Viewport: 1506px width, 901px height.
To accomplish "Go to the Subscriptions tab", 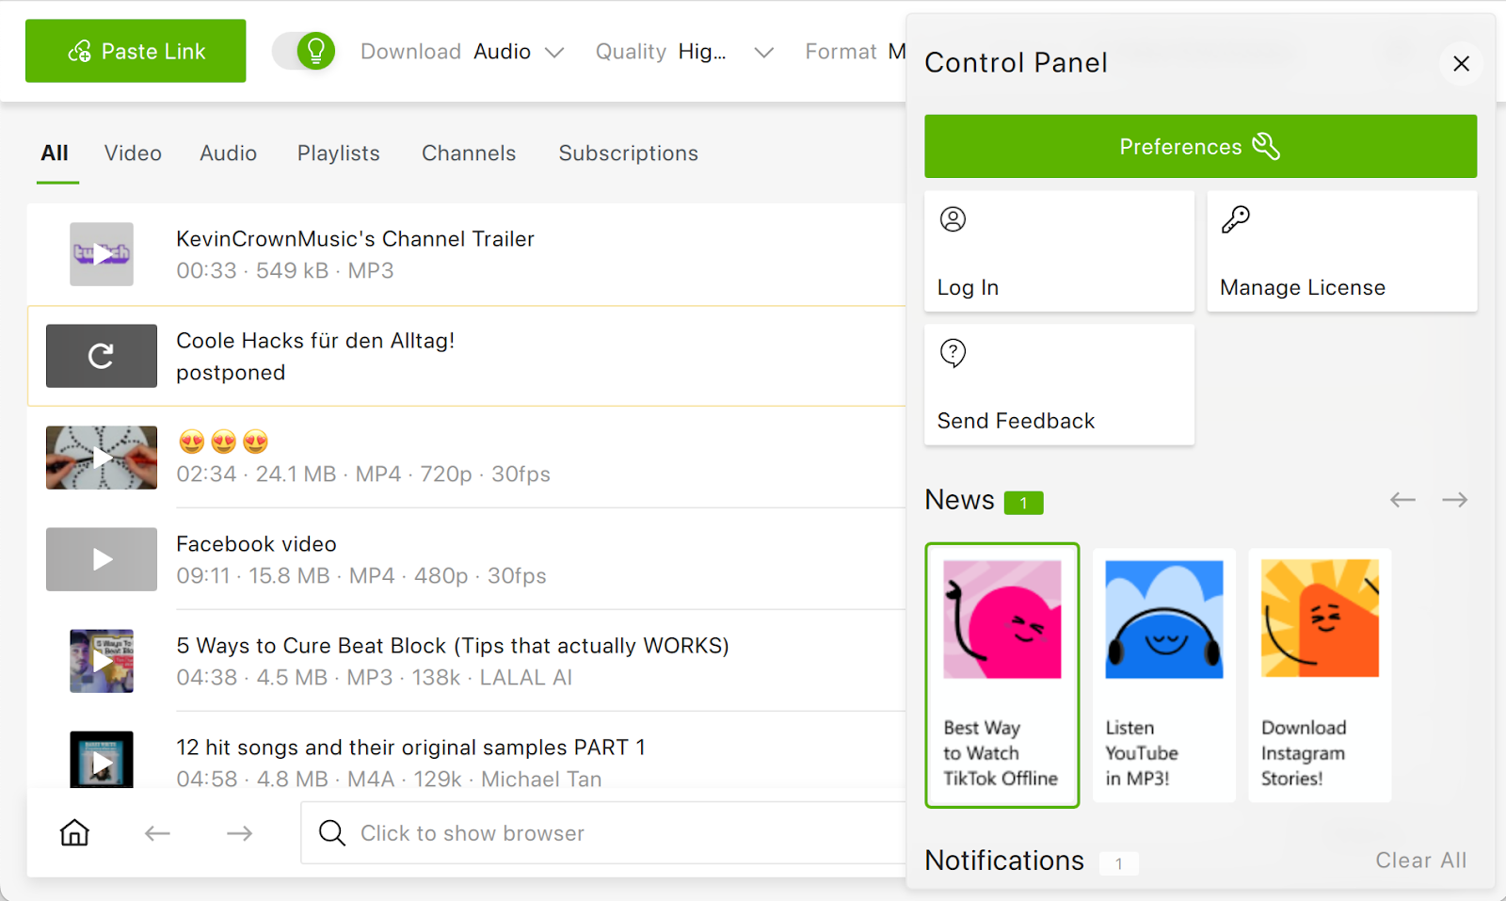I will pyautogui.click(x=629, y=153).
